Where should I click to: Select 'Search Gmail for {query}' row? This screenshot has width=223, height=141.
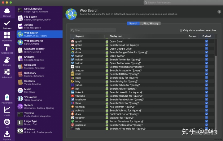pos(142,45)
